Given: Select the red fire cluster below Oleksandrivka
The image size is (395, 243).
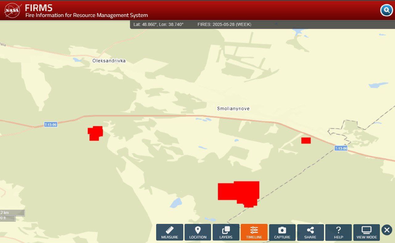Looking at the screenshot, I should [x=95, y=133].
